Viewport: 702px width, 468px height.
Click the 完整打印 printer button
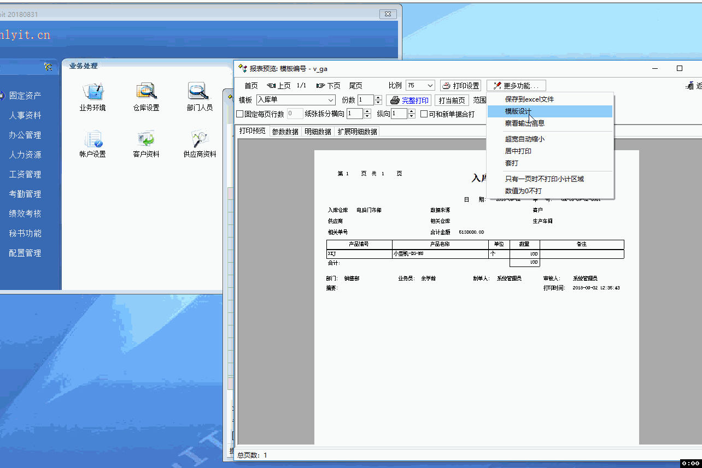point(409,100)
